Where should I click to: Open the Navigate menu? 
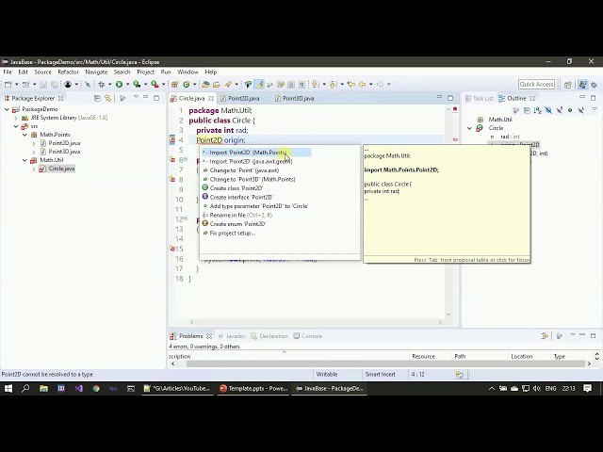[x=96, y=72]
